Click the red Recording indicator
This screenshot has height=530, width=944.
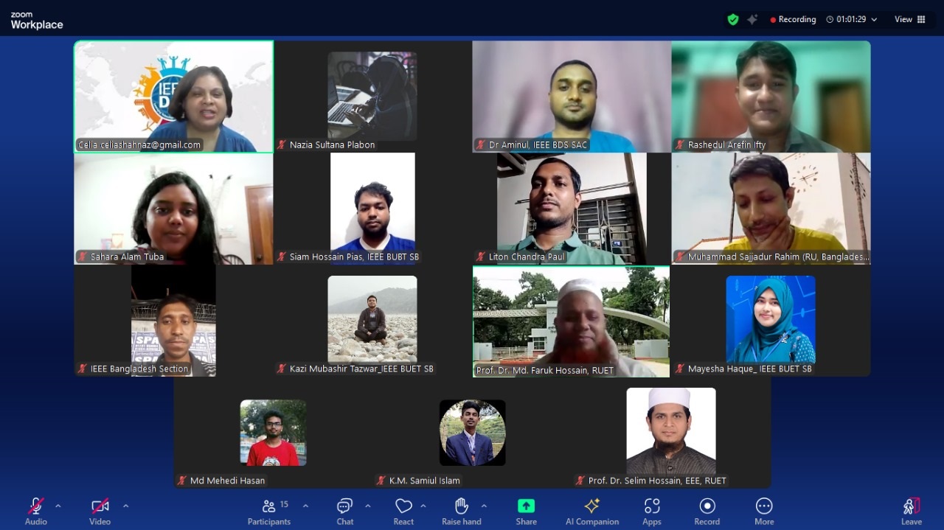coord(793,20)
